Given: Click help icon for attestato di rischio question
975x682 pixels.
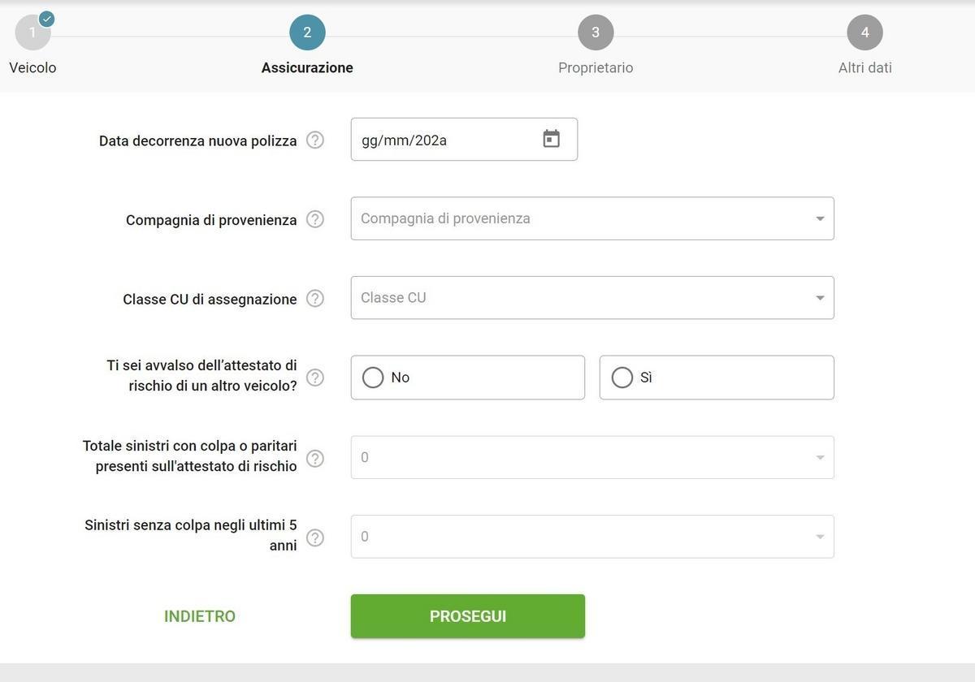Looking at the screenshot, I should tap(315, 378).
